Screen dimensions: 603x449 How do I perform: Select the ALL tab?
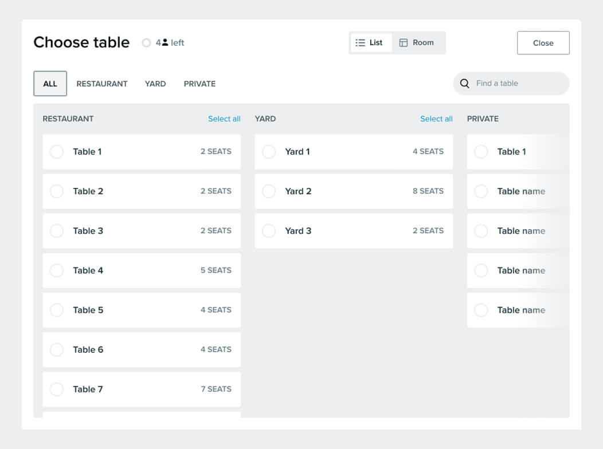(x=50, y=84)
